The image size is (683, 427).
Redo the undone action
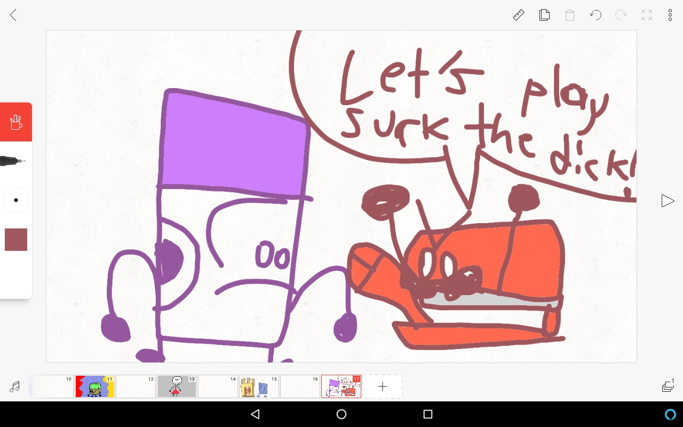click(x=621, y=15)
